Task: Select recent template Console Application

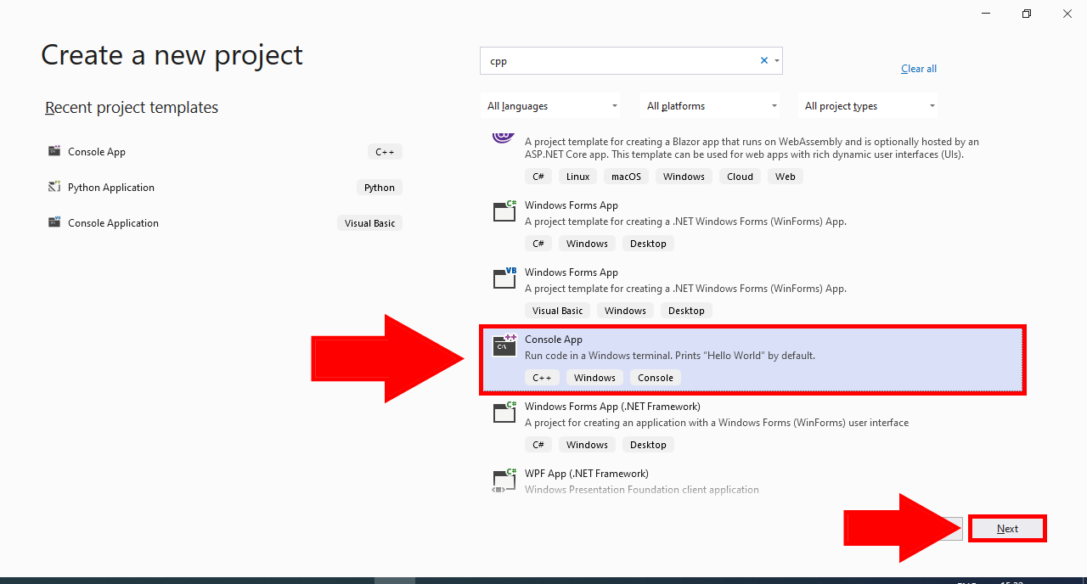Action: click(x=224, y=223)
